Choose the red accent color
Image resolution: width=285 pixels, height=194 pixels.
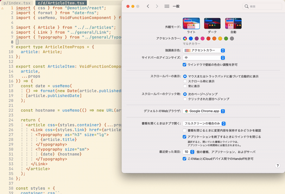coord(208,38)
